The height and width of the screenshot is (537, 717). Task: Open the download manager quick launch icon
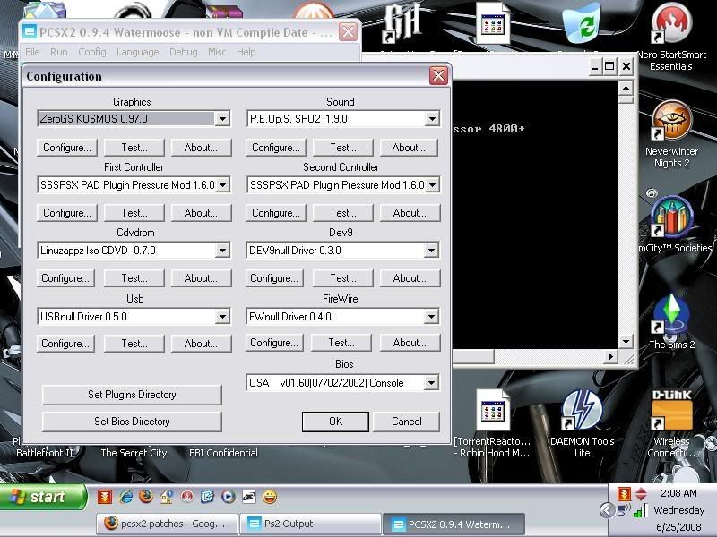click(105, 497)
